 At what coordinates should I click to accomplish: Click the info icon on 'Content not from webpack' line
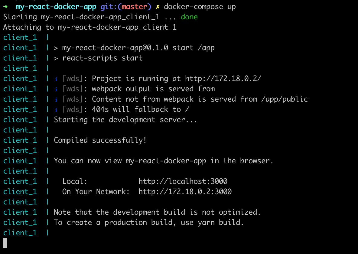[56, 99]
